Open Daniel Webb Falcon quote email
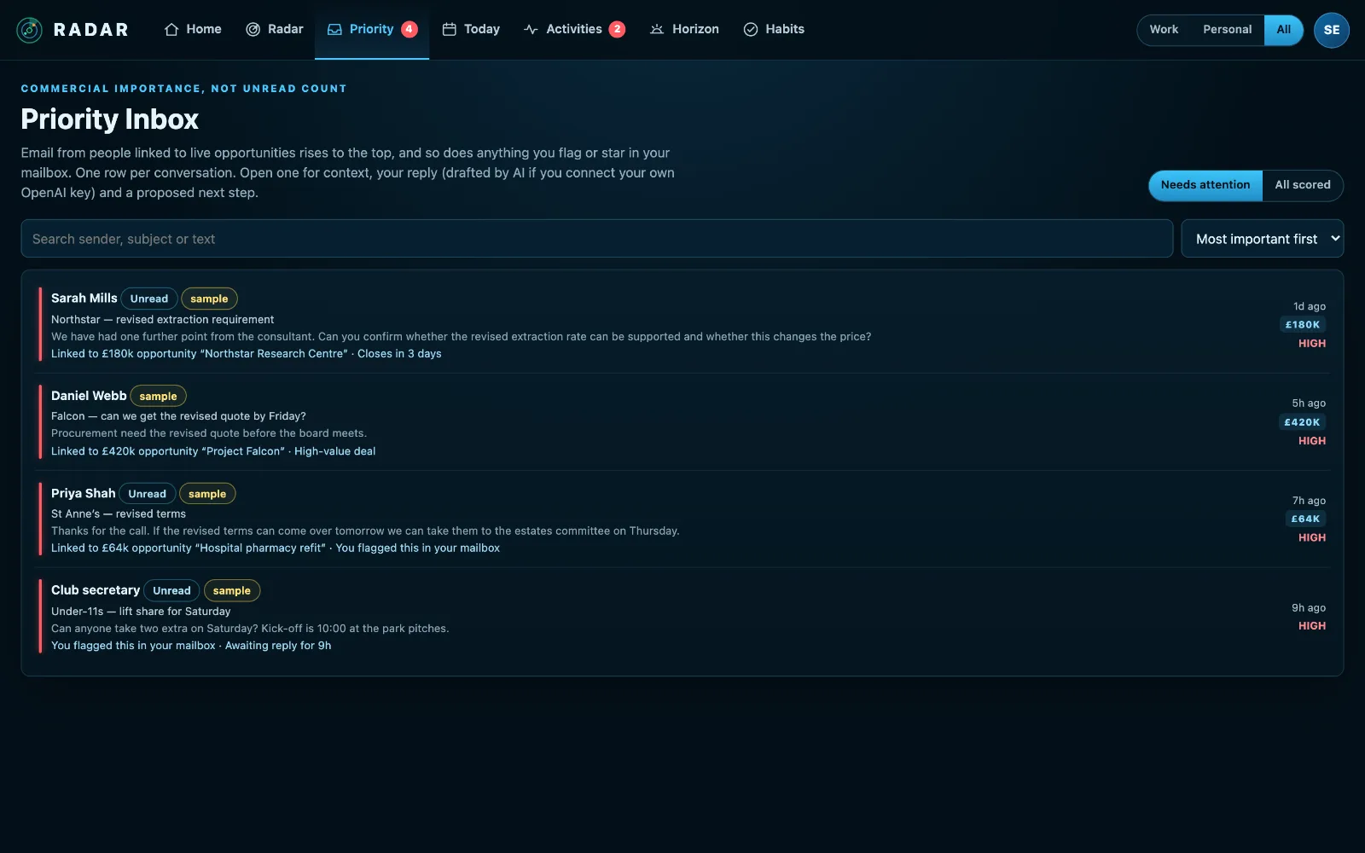 click(682, 422)
